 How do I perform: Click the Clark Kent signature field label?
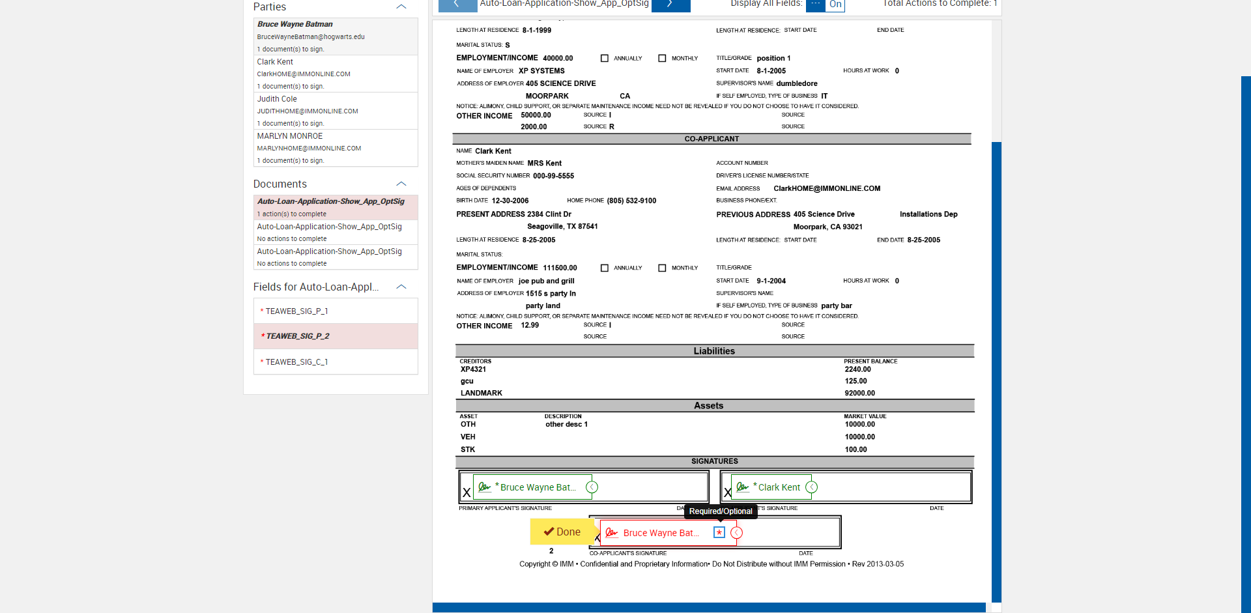(779, 487)
